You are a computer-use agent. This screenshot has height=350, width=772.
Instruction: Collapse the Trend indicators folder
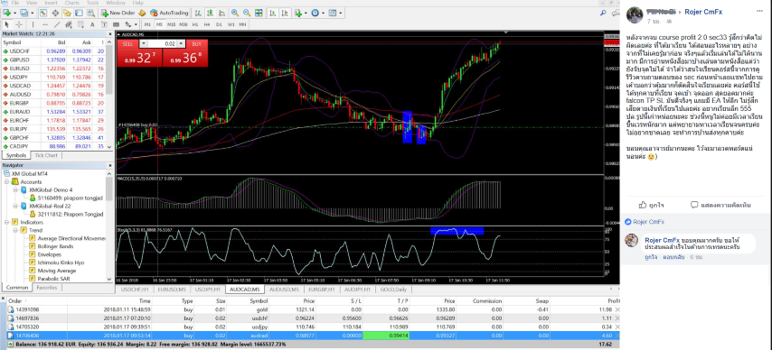point(15,230)
